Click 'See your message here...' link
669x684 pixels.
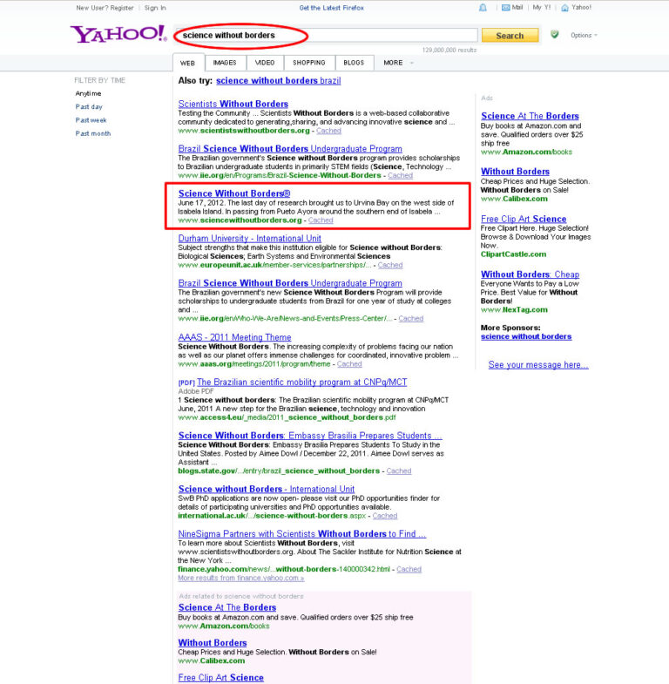[x=538, y=365]
